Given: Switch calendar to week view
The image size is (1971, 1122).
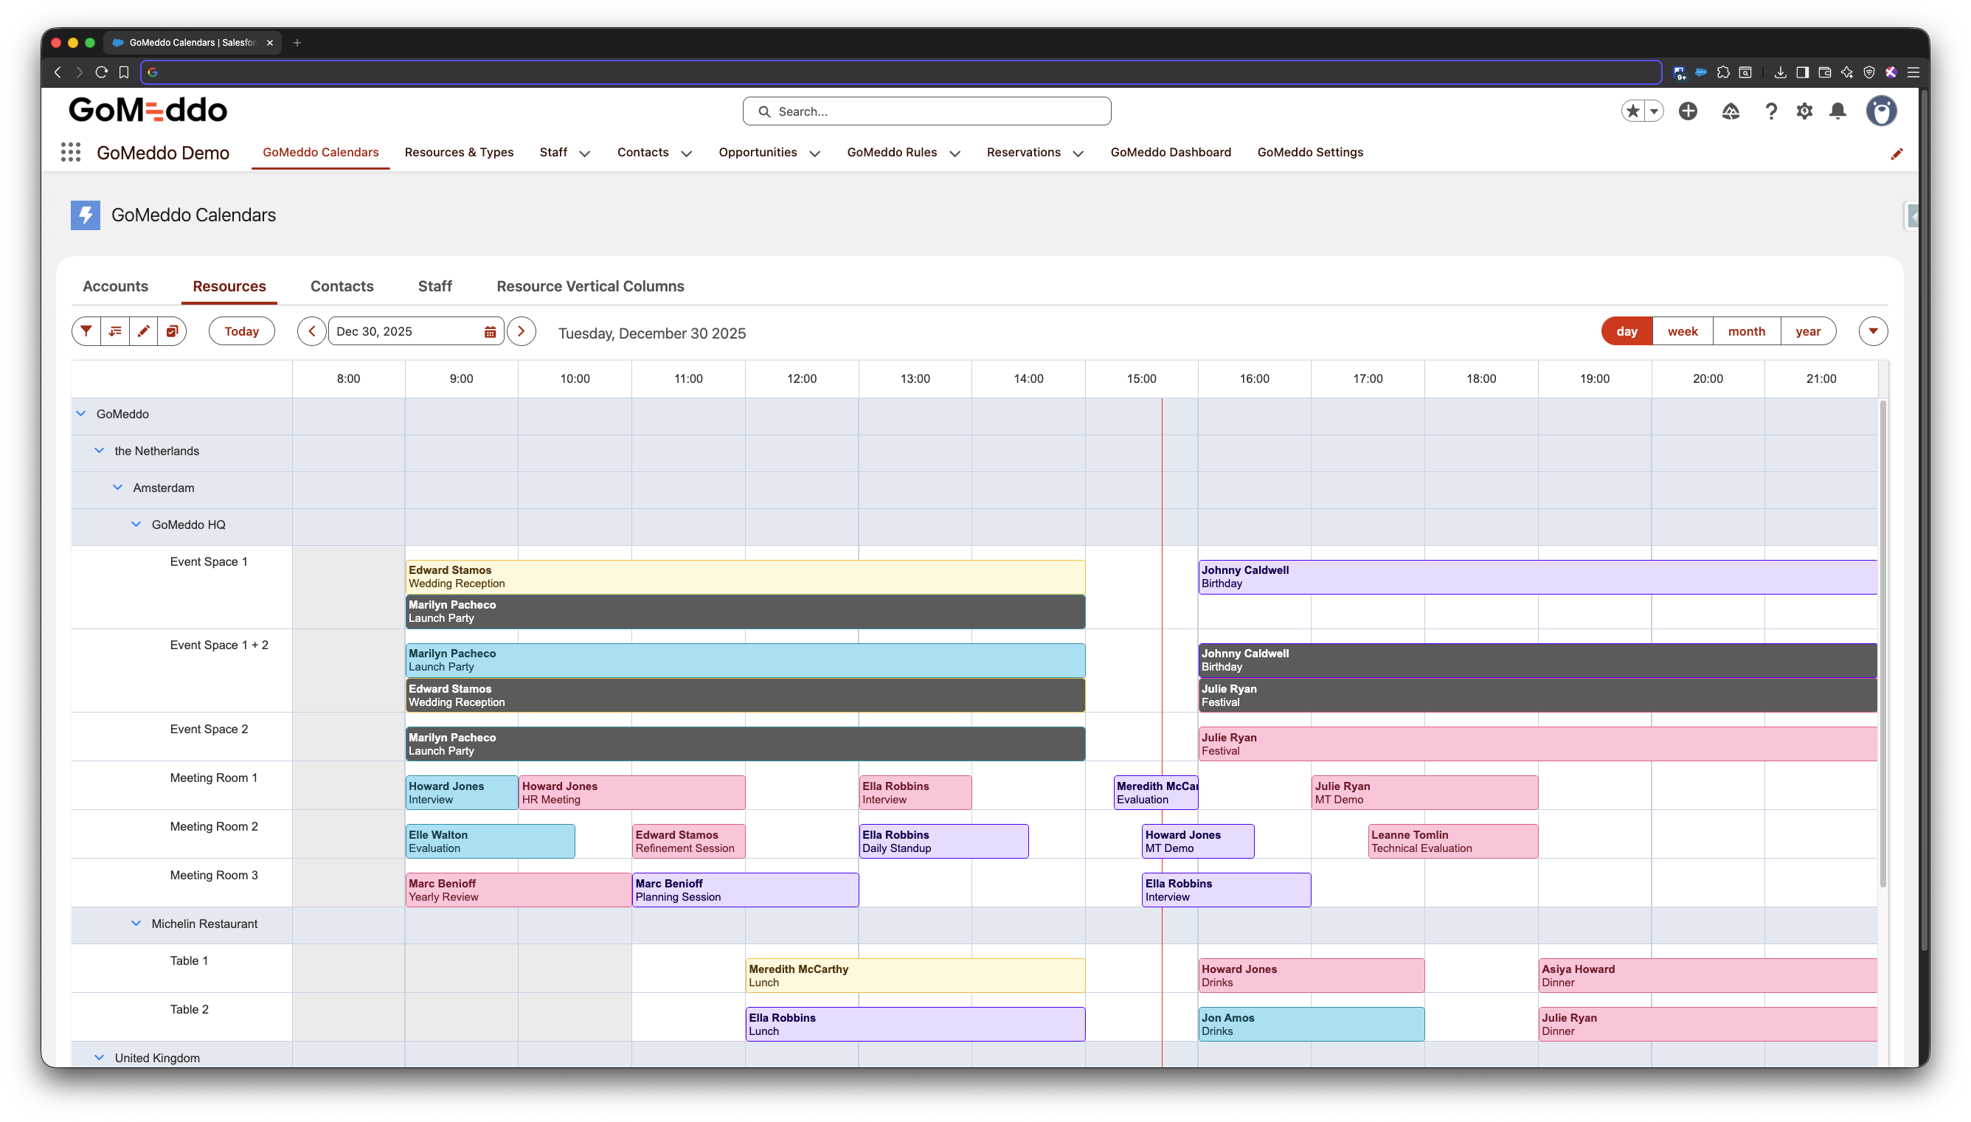Looking at the screenshot, I should 1682,331.
